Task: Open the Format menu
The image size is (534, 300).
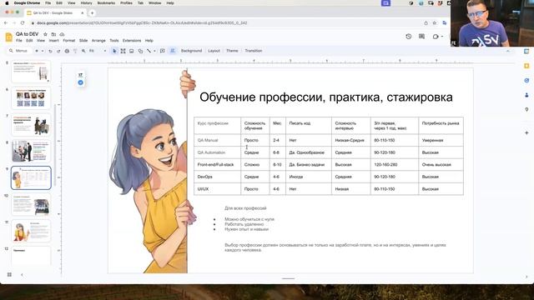Action: [x=68, y=41]
